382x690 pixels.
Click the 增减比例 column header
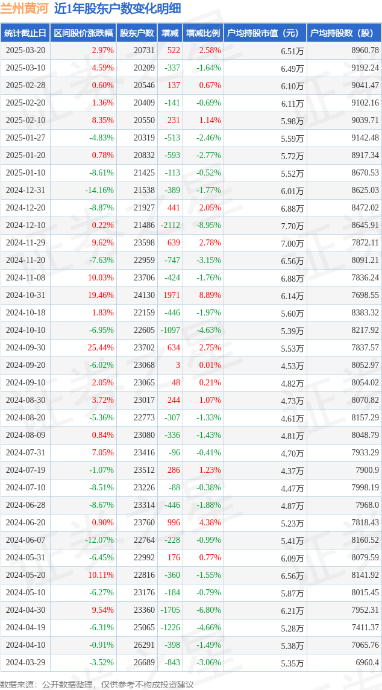point(203,33)
